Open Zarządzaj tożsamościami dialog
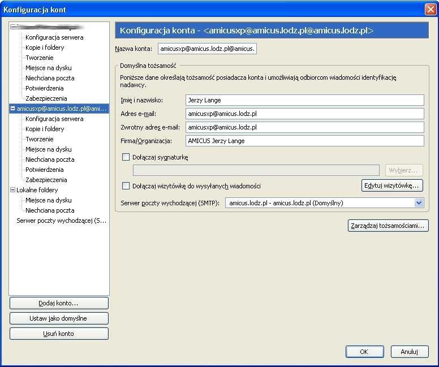 click(x=388, y=226)
